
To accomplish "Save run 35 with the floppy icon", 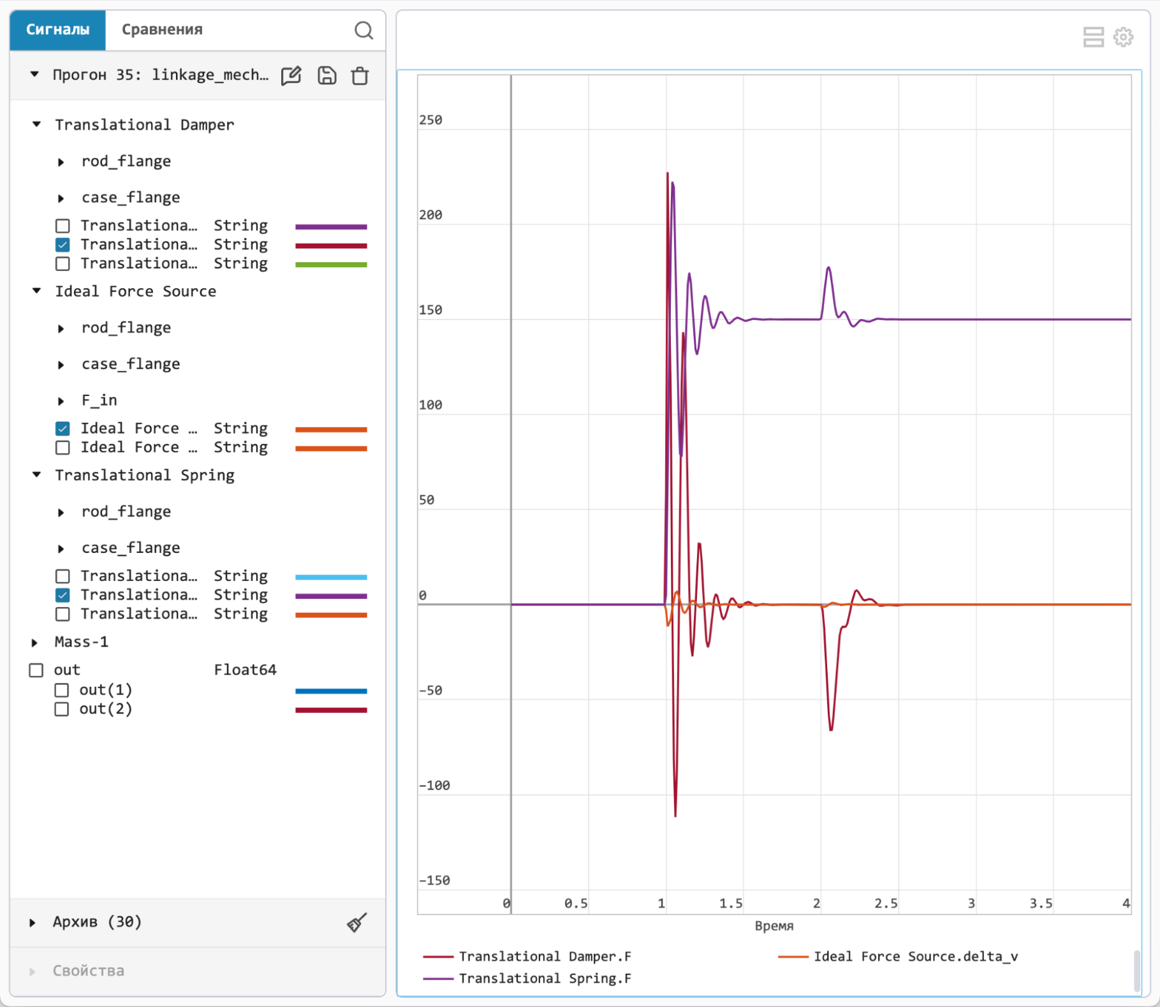I will tap(327, 75).
